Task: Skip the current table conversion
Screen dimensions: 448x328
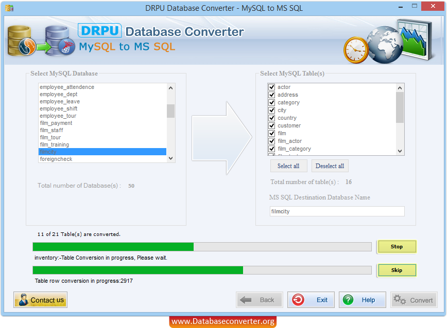Action: [397, 270]
